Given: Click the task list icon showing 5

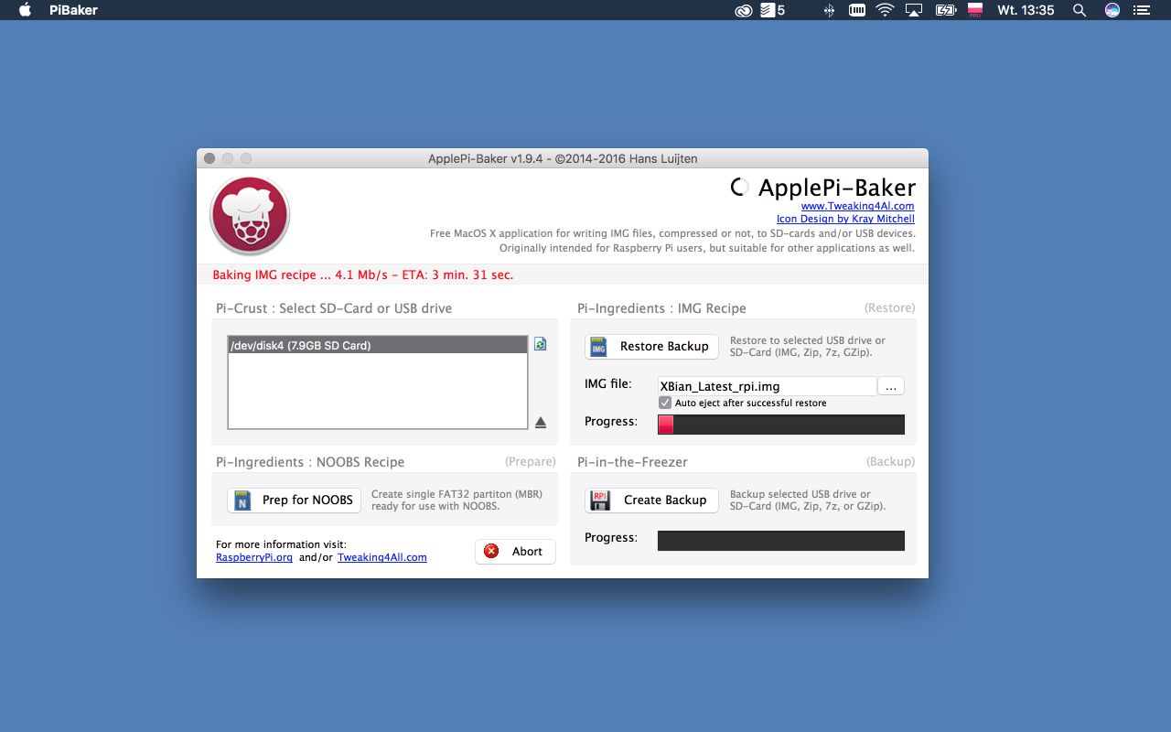Looking at the screenshot, I should pos(773,10).
